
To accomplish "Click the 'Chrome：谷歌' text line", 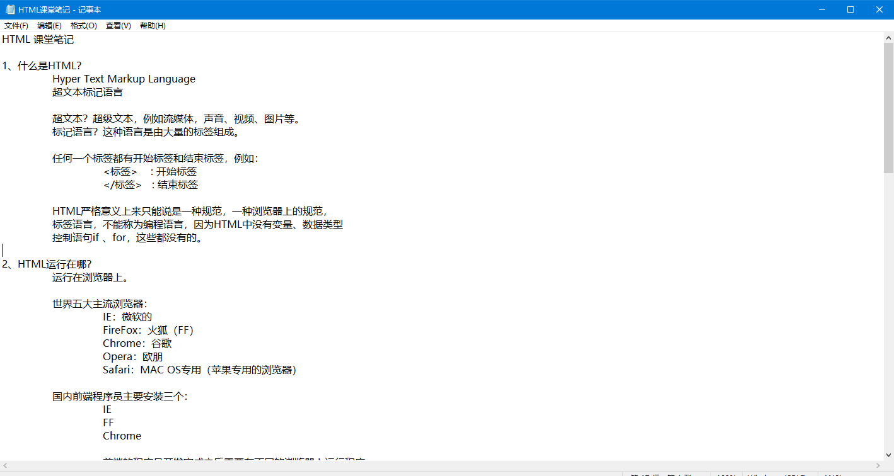I will pos(137,344).
